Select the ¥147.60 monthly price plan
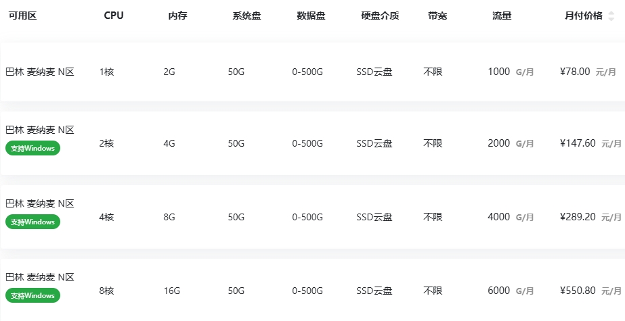Image resolution: width=625 pixels, height=321 pixels. tap(313, 143)
